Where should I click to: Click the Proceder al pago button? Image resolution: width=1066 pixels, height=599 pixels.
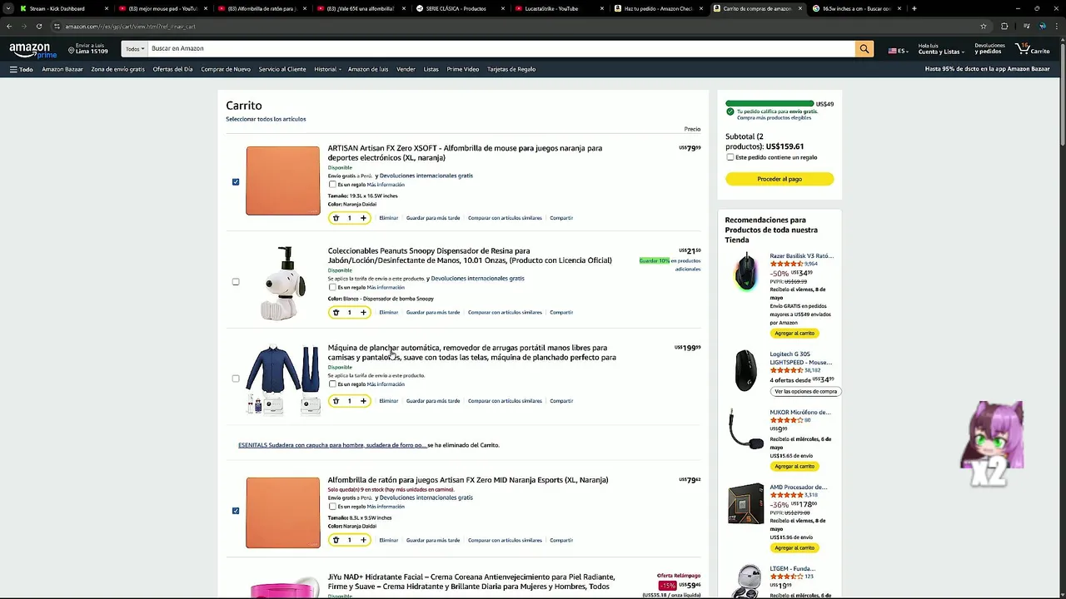click(780, 179)
